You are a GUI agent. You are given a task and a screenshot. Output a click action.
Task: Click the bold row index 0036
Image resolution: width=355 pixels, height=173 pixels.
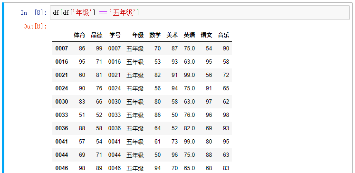point(62,128)
